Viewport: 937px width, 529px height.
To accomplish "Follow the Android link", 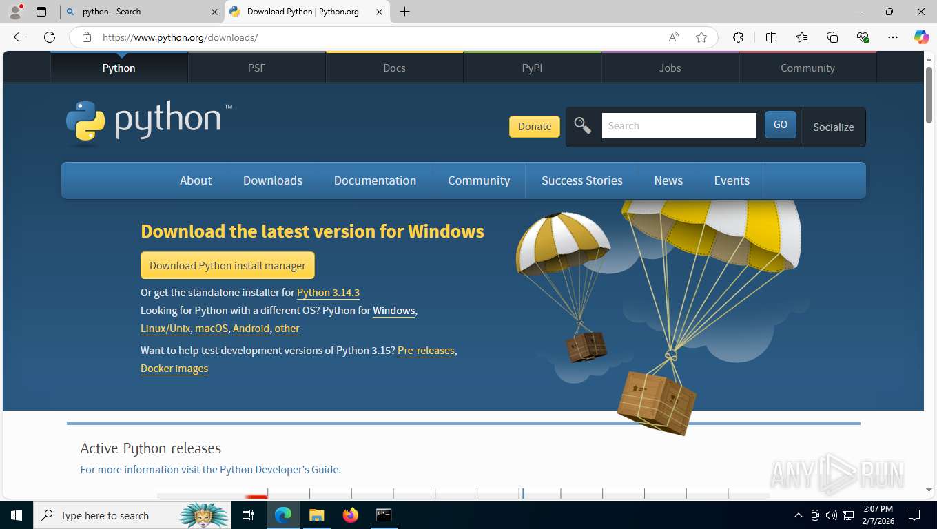I will 251,329.
